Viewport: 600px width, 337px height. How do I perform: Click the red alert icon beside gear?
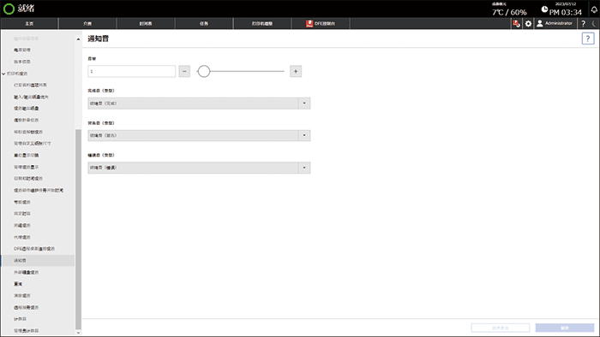point(516,24)
